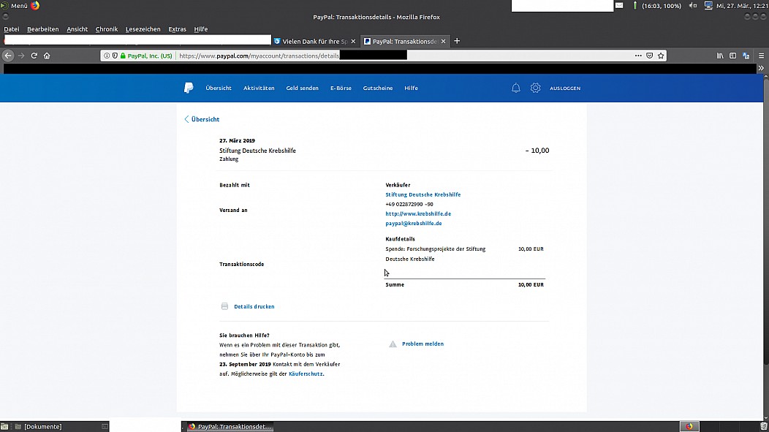Open the Datei menu
Viewport: 769px width, 432px height.
click(11, 29)
